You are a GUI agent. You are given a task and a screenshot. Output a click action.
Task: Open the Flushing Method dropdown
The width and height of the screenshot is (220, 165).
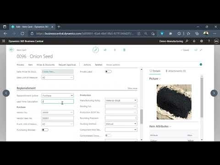pos(121,124)
